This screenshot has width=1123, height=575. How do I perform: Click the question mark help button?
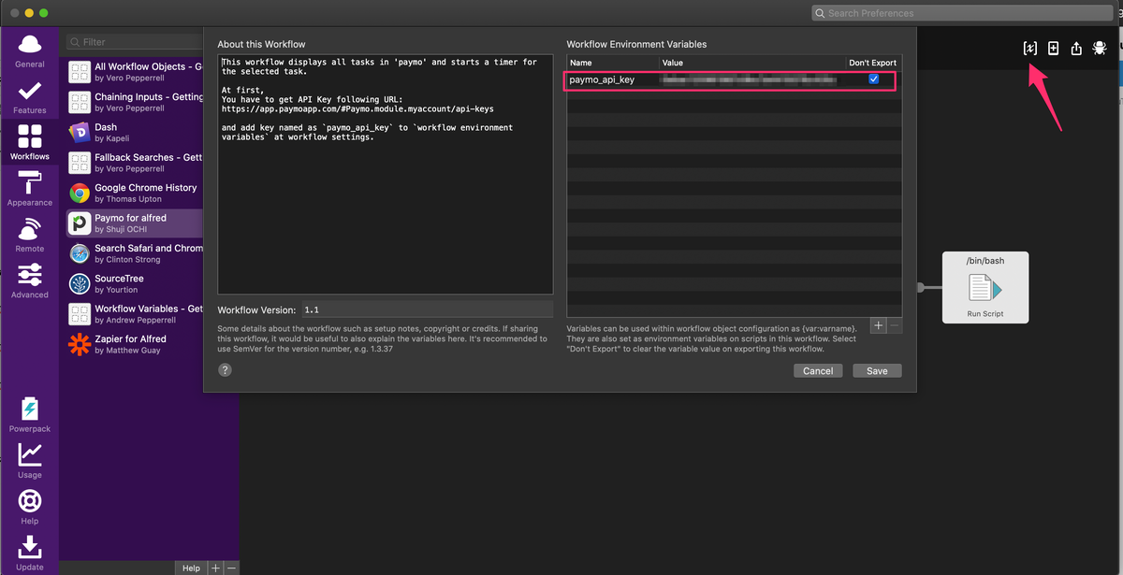tap(225, 370)
